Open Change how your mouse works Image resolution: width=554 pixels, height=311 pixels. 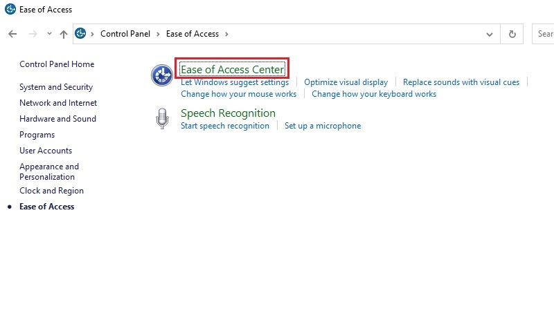click(x=238, y=94)
